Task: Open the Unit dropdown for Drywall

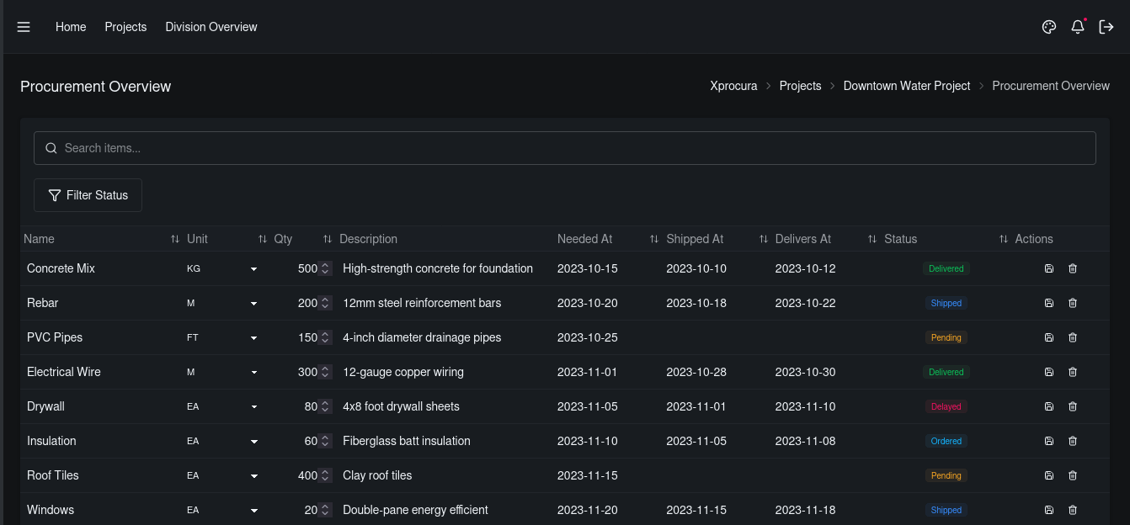Action: tap(253, 406)
